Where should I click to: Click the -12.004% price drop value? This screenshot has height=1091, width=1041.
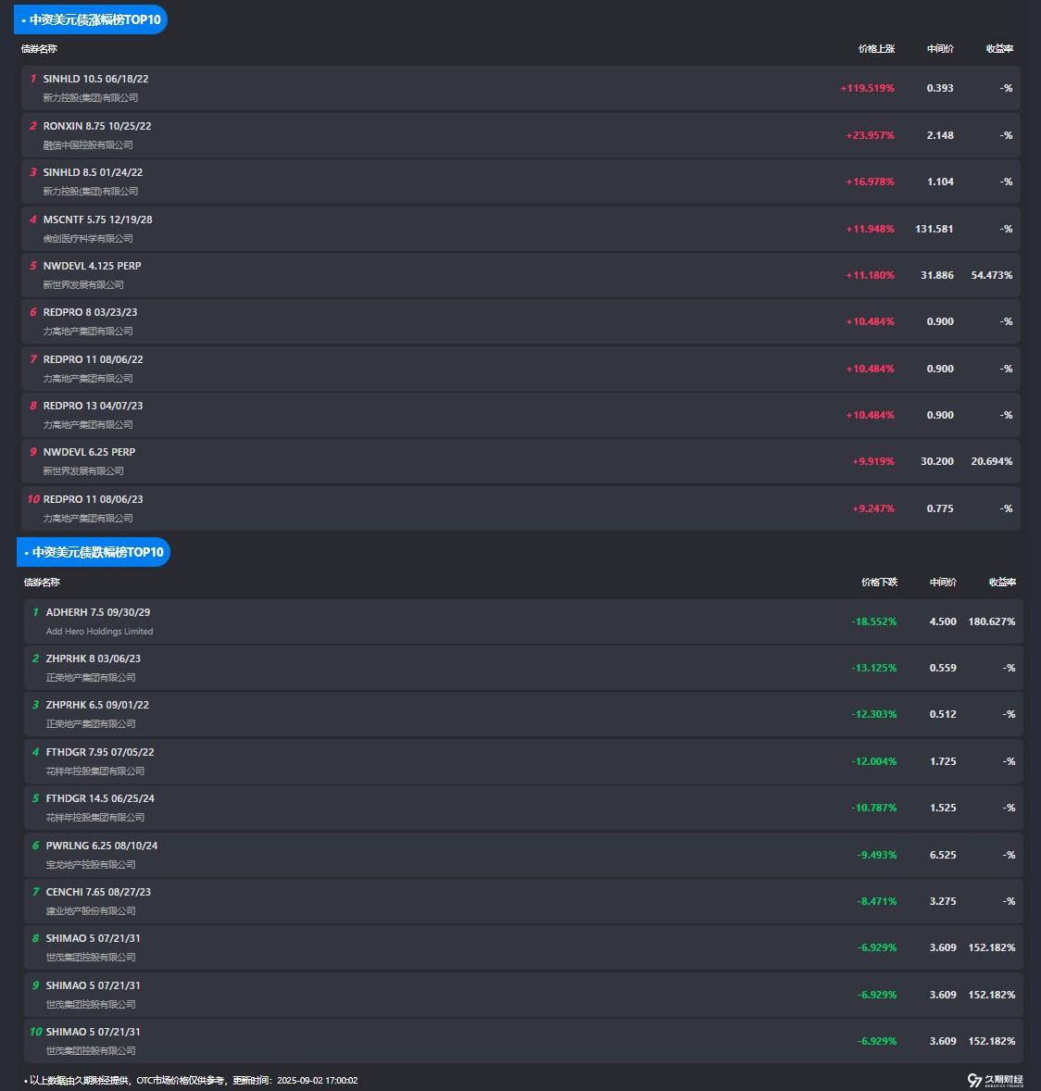point(874,762)
